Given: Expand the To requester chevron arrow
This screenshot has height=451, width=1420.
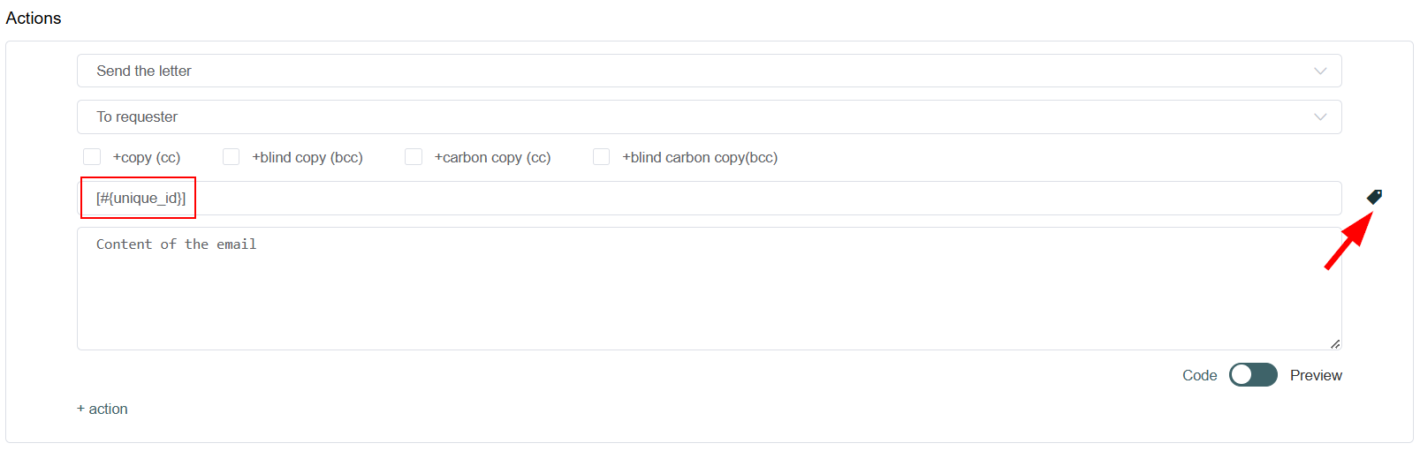Looking at the screenshot, I should pyautogui.click(x=1320, y=117).
